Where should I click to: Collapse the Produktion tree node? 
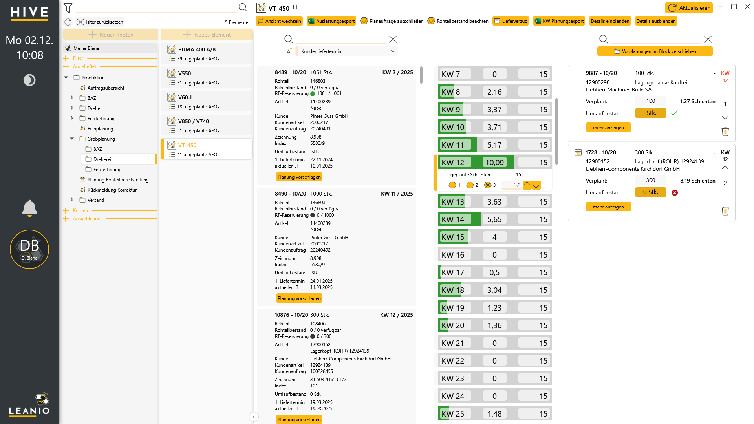coord(66,78)
